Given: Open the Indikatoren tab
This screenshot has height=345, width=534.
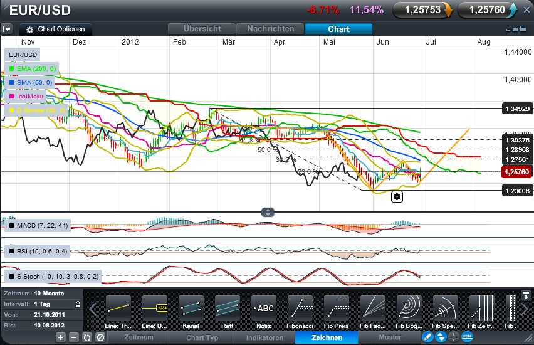Looking at the screenshot, I should click(264, 337).
